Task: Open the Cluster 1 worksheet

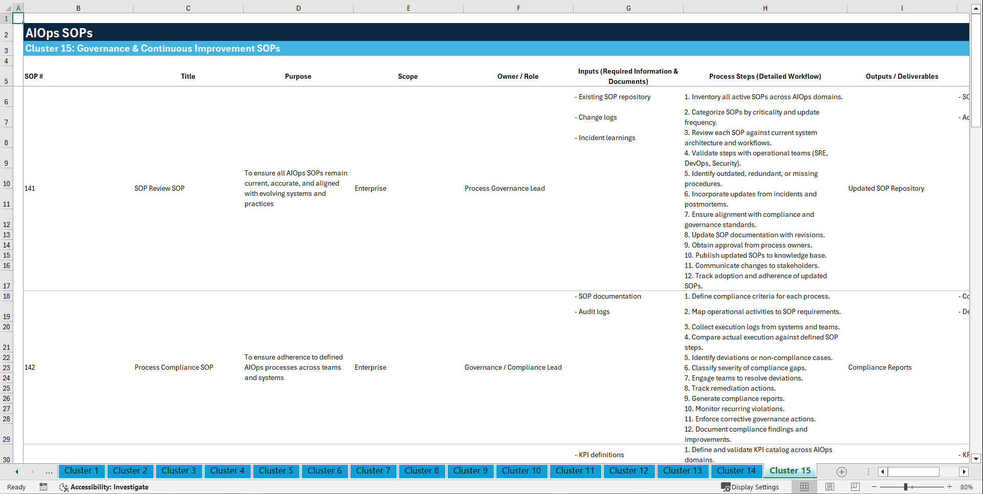Action: pyautogui.click(x=81, y=471)
